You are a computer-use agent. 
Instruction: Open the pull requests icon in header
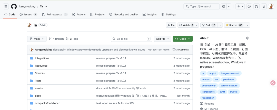click(x=256, y=6)
